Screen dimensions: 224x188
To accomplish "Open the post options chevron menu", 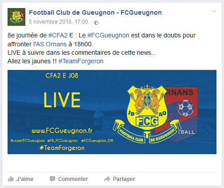I will pos(214,12).
